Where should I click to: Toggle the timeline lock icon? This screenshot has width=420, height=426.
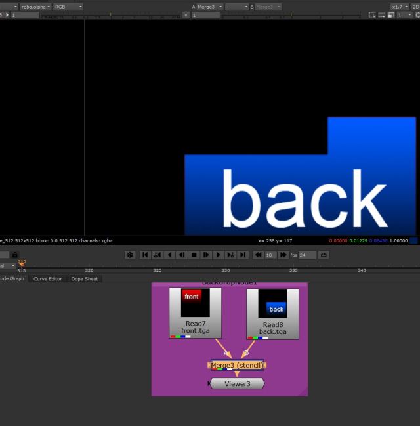coord(14,255)
